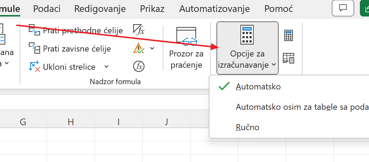
Task: Switch to the Redigovanje tab
Action: (x=100, y=9)
